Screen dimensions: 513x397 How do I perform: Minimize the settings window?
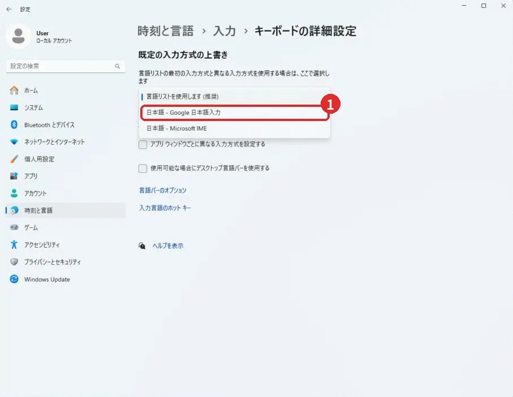pyautogui.click(x=464, y=6)
